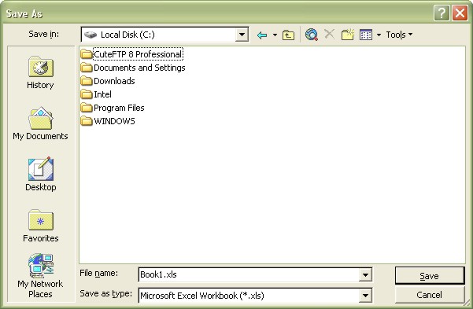Jump to Desktop in the places bar
Screen dimensions: 473x309
point(41,175)
